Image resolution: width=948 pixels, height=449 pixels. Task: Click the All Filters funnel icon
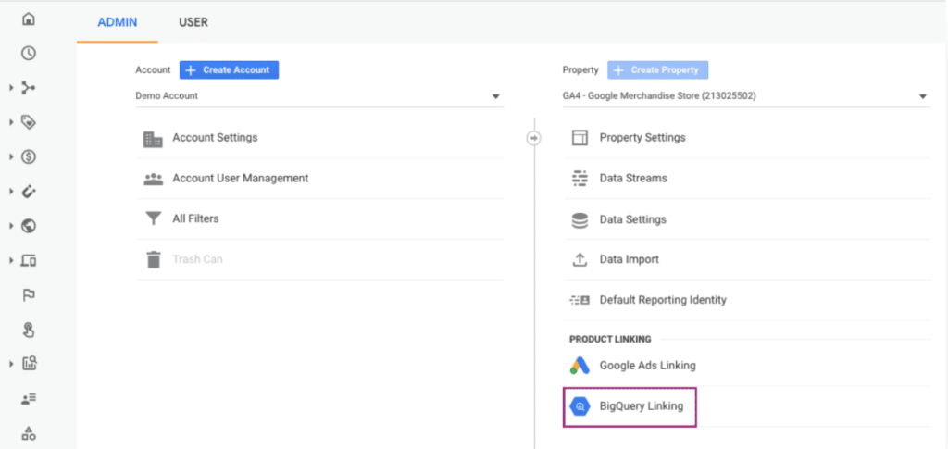pos(153,218)
